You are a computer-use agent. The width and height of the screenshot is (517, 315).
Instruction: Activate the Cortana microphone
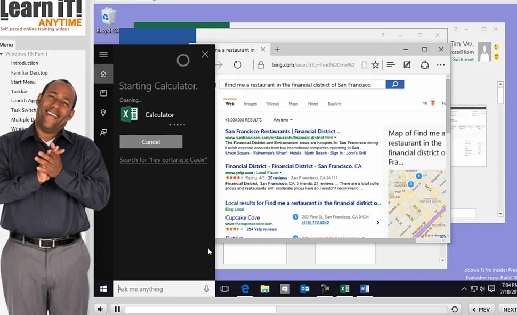[206, 289]
